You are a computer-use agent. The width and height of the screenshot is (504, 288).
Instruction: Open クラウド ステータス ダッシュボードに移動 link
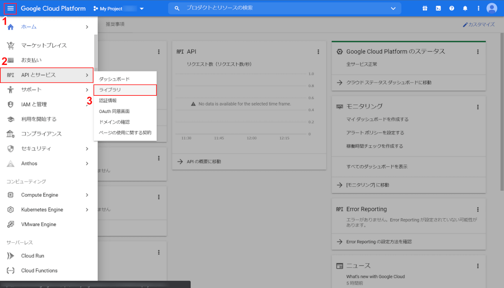[389, 82]
